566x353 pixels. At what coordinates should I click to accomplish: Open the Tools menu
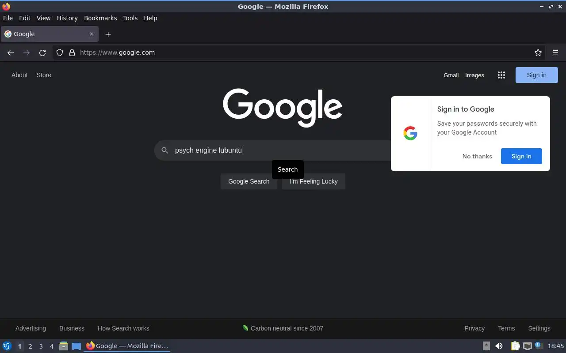pos(130,18)
